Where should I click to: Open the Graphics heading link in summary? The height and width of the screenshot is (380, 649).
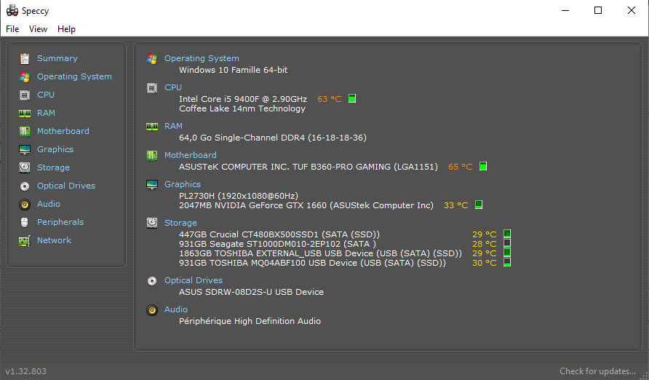point(183,184)
